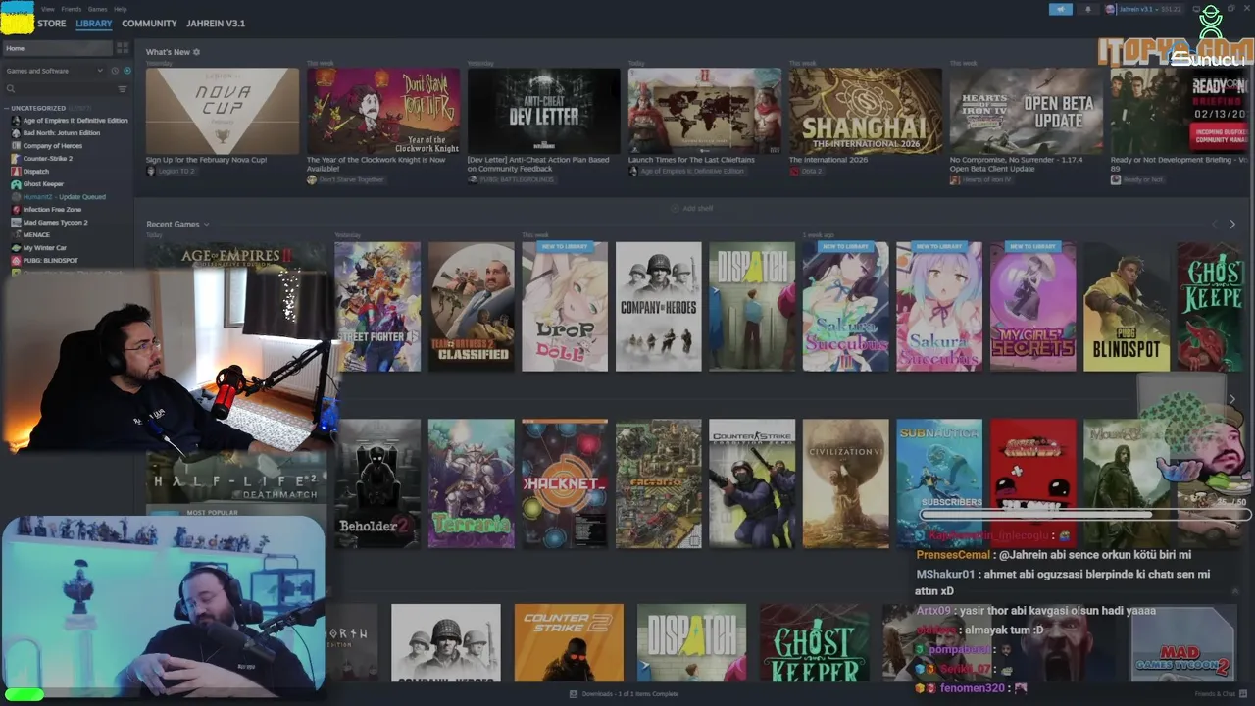Open Terraria game cover
This screenshot has height=706, width=1255.
(x=471, y=483)
